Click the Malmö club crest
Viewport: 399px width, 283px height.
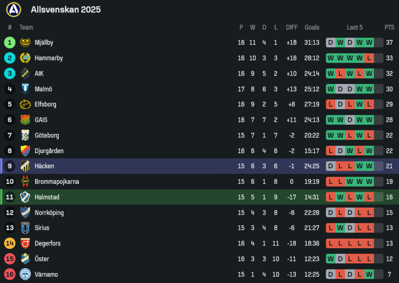coord(25,89)
